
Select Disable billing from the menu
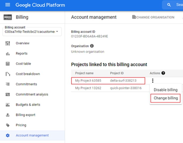click(166, 90)
